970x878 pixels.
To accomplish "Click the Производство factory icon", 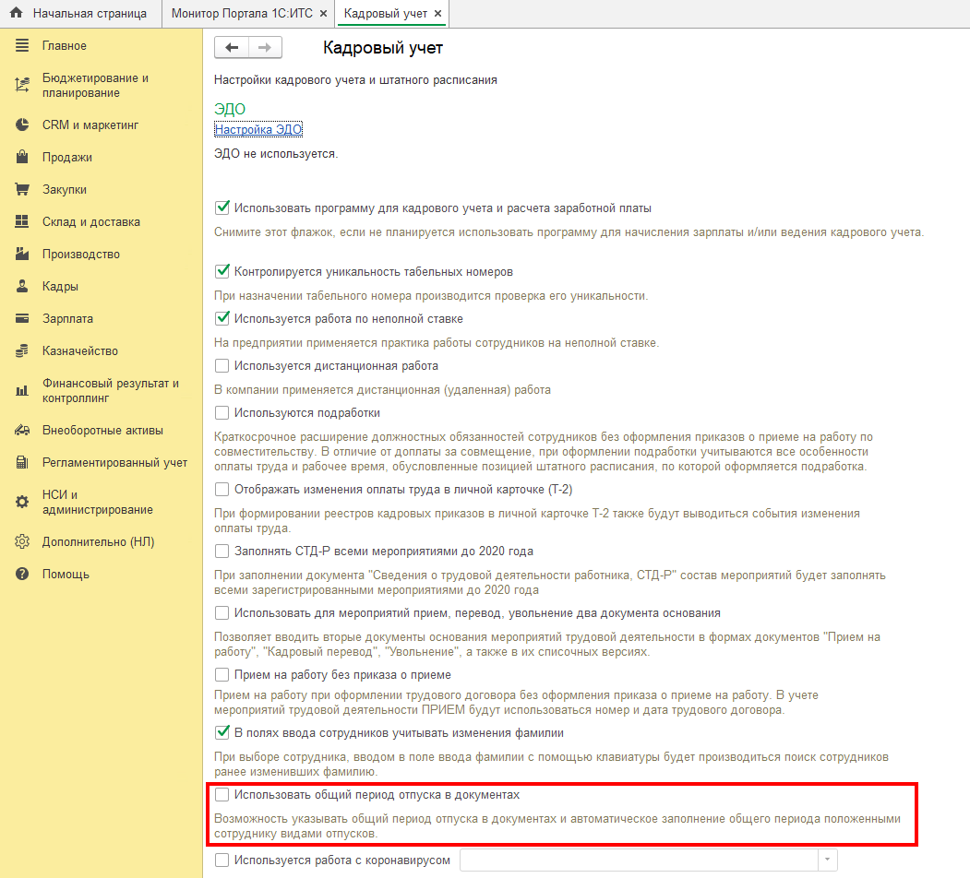I will [22, 254].
